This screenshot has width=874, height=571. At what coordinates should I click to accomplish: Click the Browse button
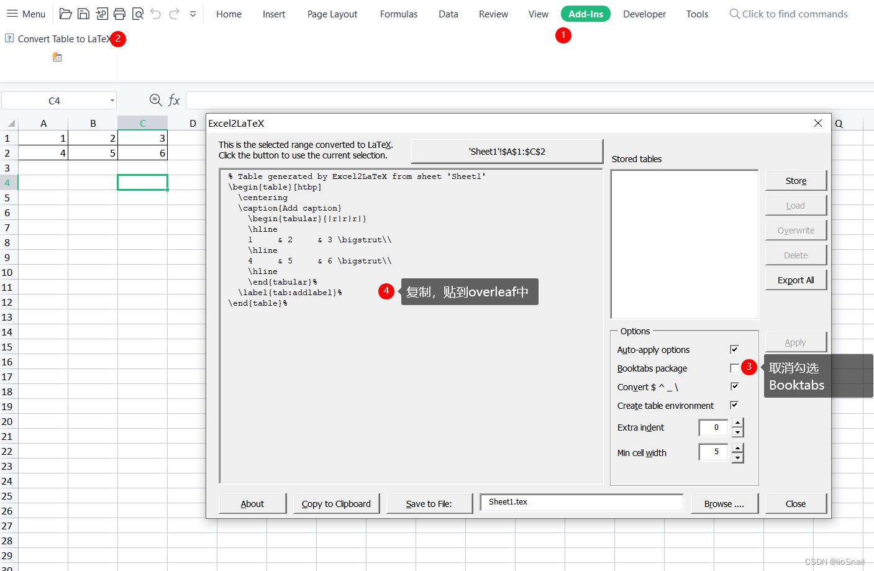tap(724, 504)
